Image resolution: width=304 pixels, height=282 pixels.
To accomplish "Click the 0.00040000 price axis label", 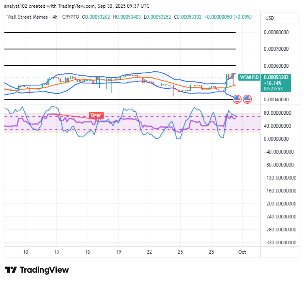I will click(276, 99).
